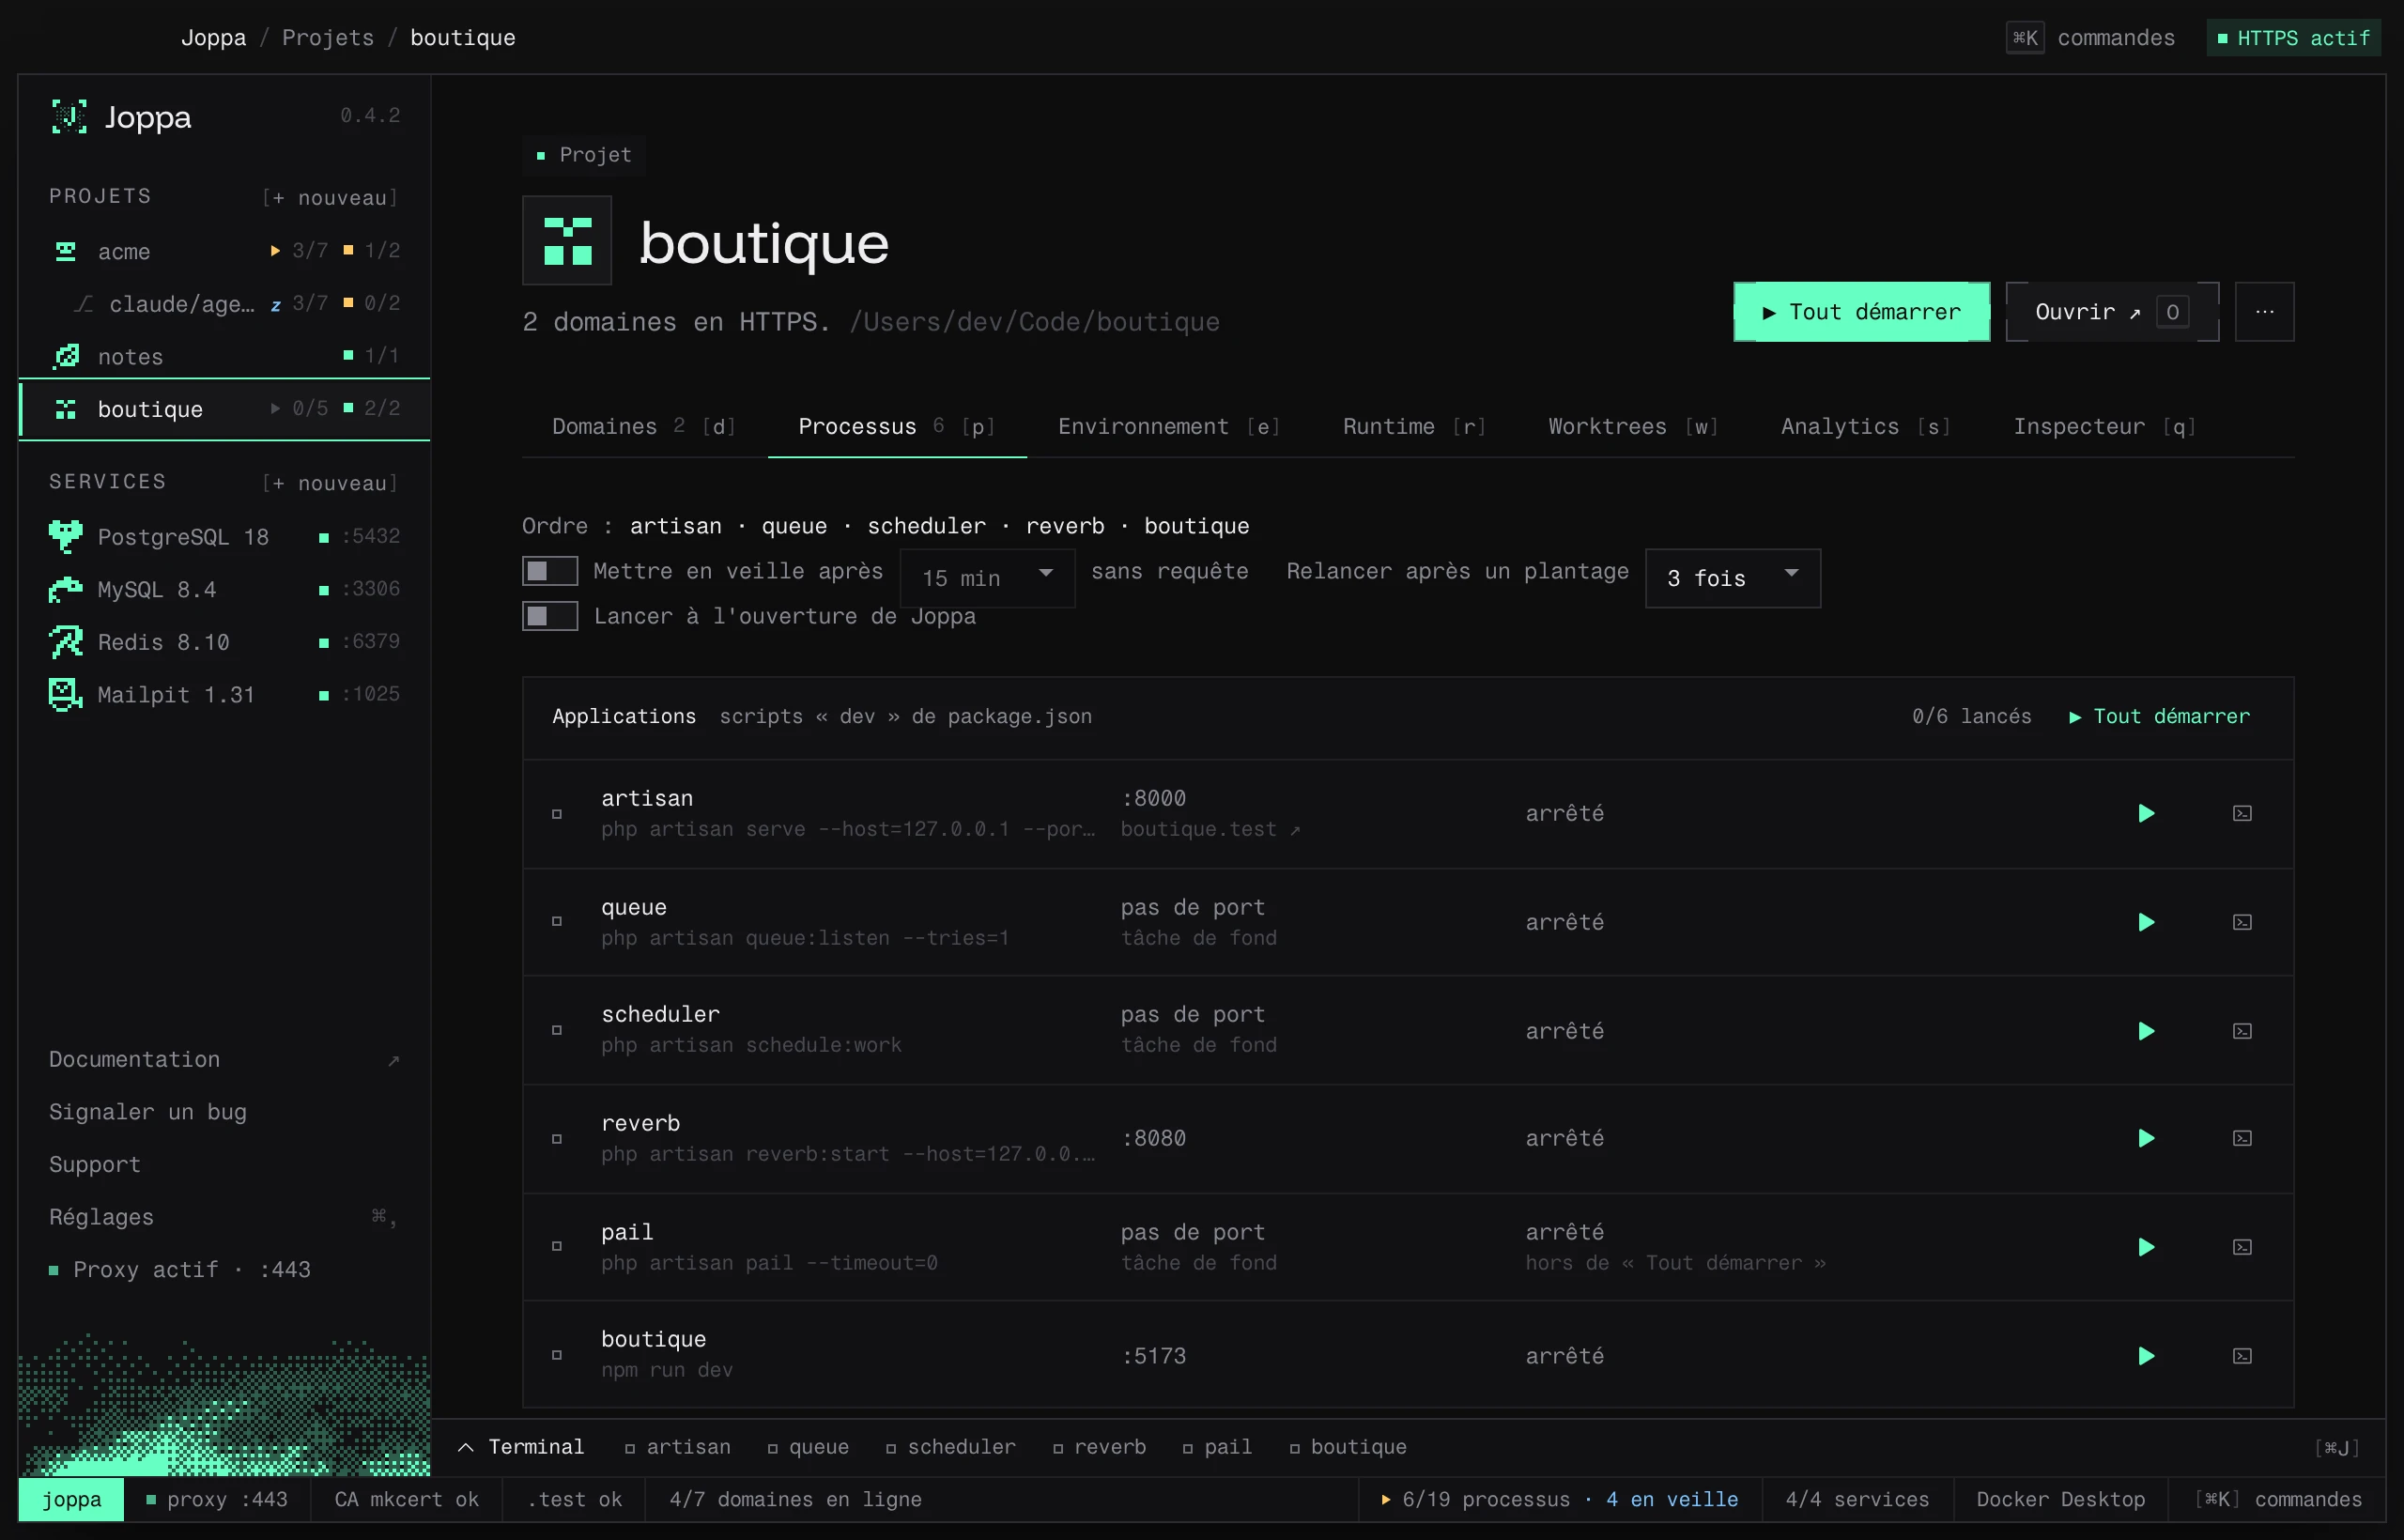Image resolution: width=2404 pixels, height=1540 pixels.
Task: Click the PostgreSQL 18 service icon
Action: [x=66, y=537]
